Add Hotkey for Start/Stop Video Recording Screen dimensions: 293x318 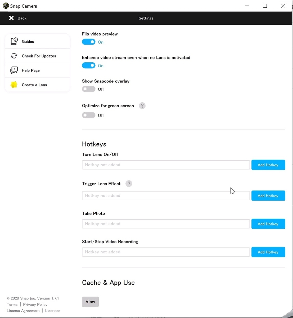pos(268,252)
